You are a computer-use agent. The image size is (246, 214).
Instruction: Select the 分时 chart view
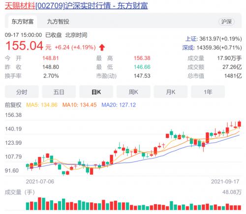click(22, 92)
